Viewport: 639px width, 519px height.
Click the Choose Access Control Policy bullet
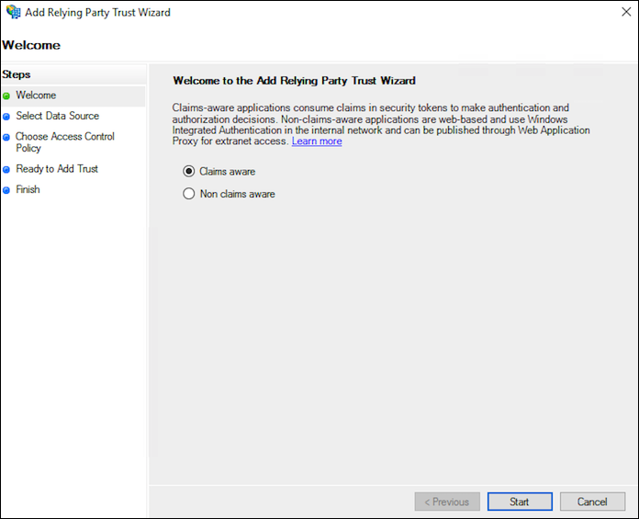coord(6,137)
